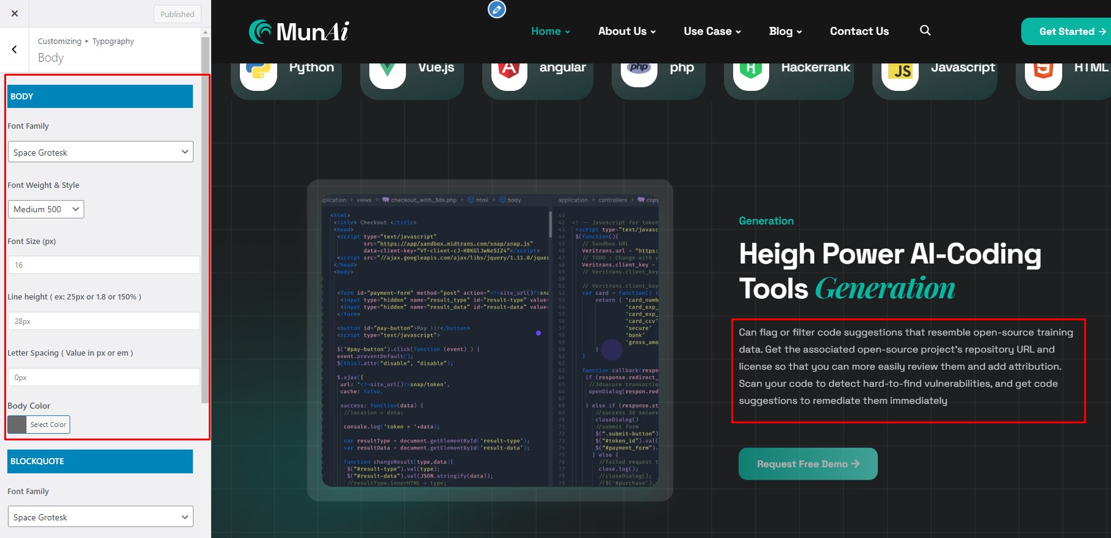The width and height of the screenshot is (1111, 538).
Task: Click the code editor screenshot image
Action: 490,340
